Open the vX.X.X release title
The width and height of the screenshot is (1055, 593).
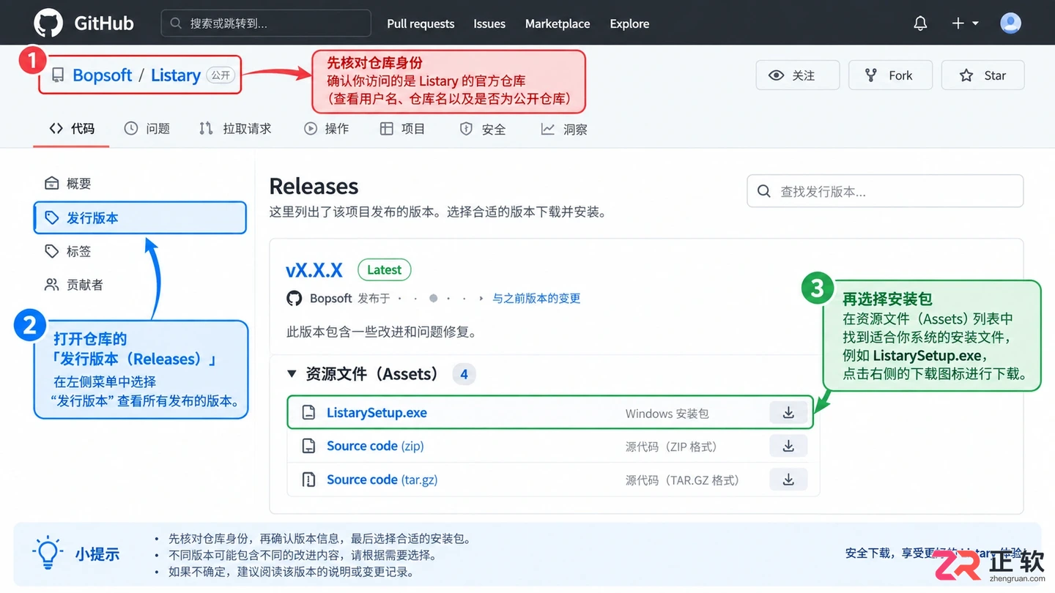click(314, 270)
